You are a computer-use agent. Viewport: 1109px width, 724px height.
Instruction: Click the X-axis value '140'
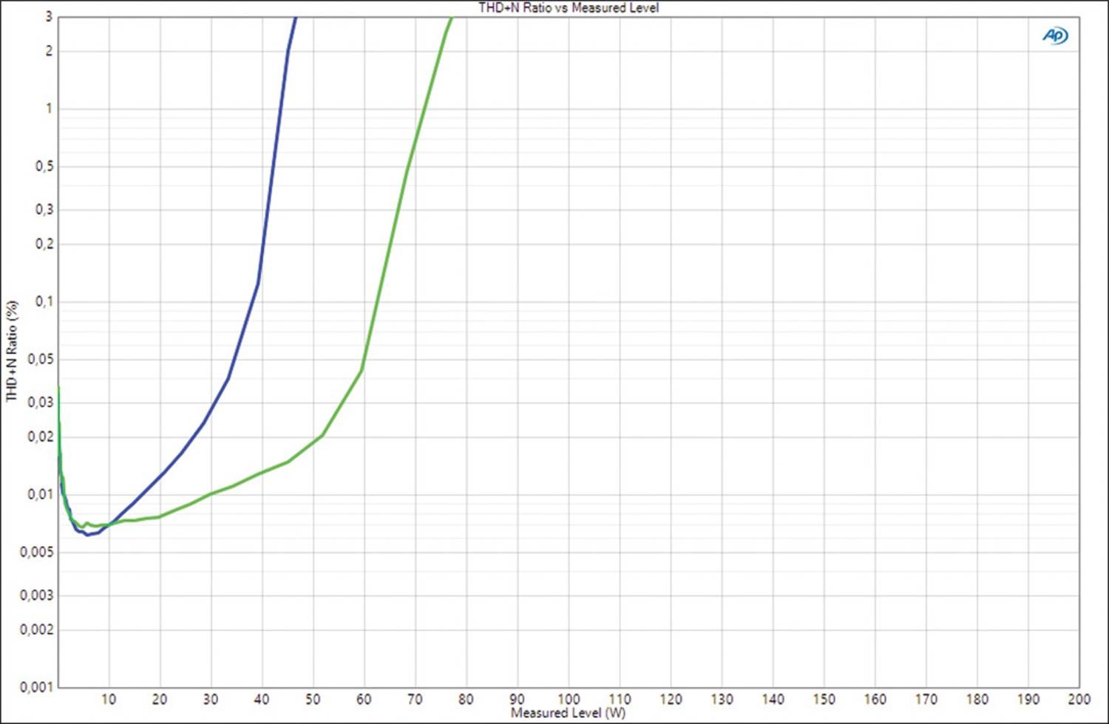coord(773,699)
